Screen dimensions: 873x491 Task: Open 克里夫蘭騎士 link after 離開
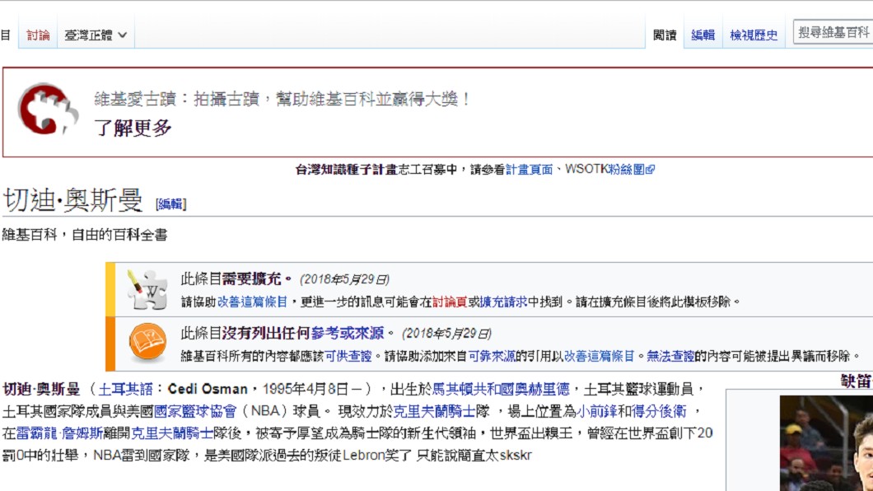pos(172,433)
